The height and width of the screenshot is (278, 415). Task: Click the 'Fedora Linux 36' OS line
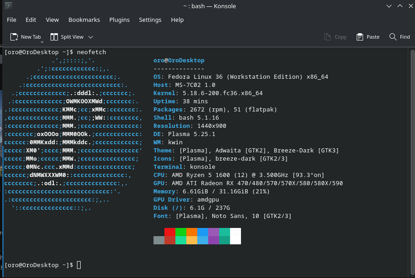pos(241,76)
